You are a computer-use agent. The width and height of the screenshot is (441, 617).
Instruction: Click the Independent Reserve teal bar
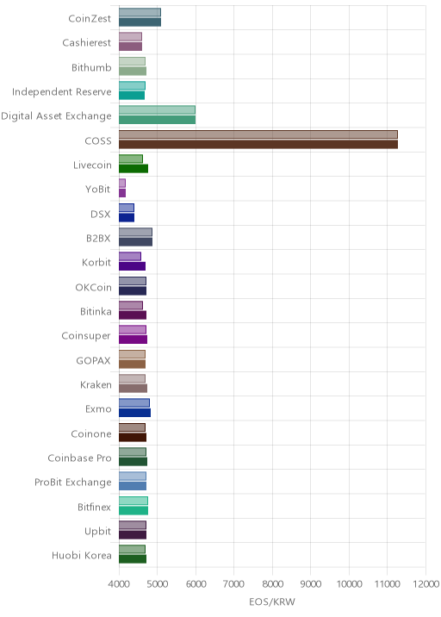pyautogui.click(x=132, y=96)
